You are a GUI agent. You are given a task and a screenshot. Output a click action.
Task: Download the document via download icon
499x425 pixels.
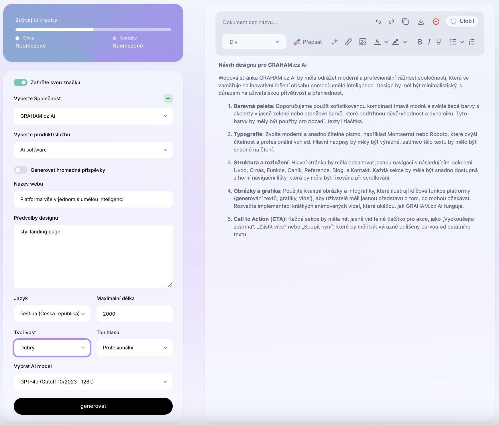[421, 22]
